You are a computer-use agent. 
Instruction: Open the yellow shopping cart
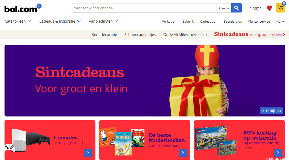coord(280,8)
